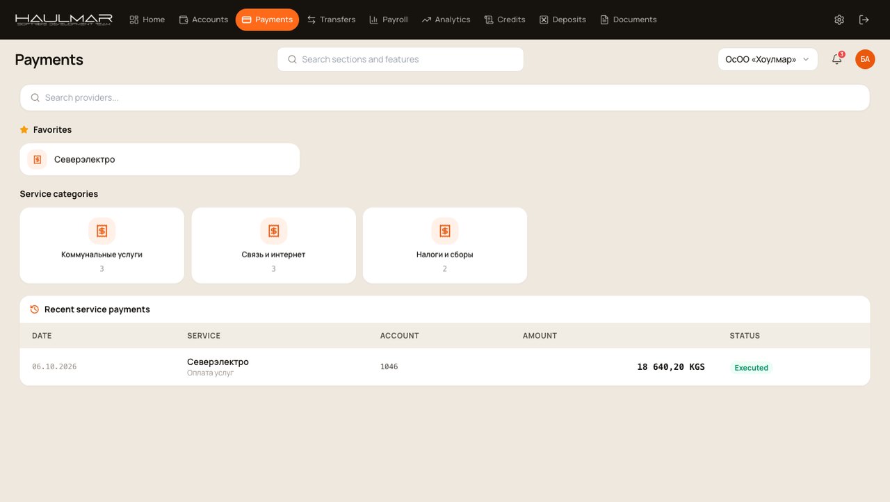
Task: Click the Коммунальные услуги category icon
Action: tap(102, 231)
